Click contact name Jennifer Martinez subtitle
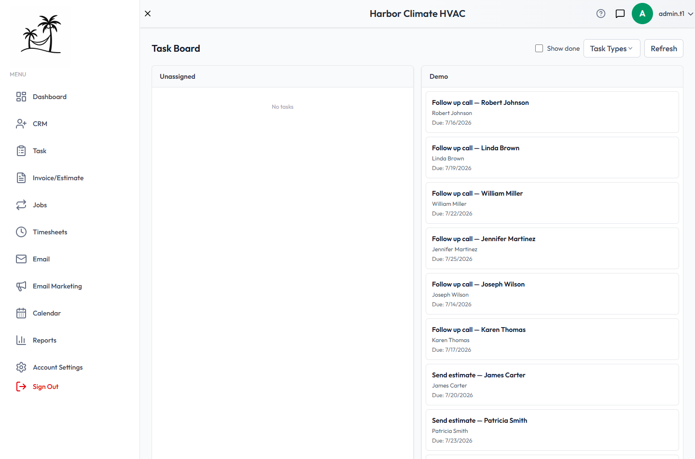 pos(455,249)
